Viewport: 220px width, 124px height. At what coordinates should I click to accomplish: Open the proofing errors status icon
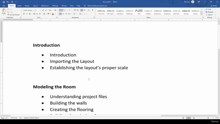click(21, 118)
